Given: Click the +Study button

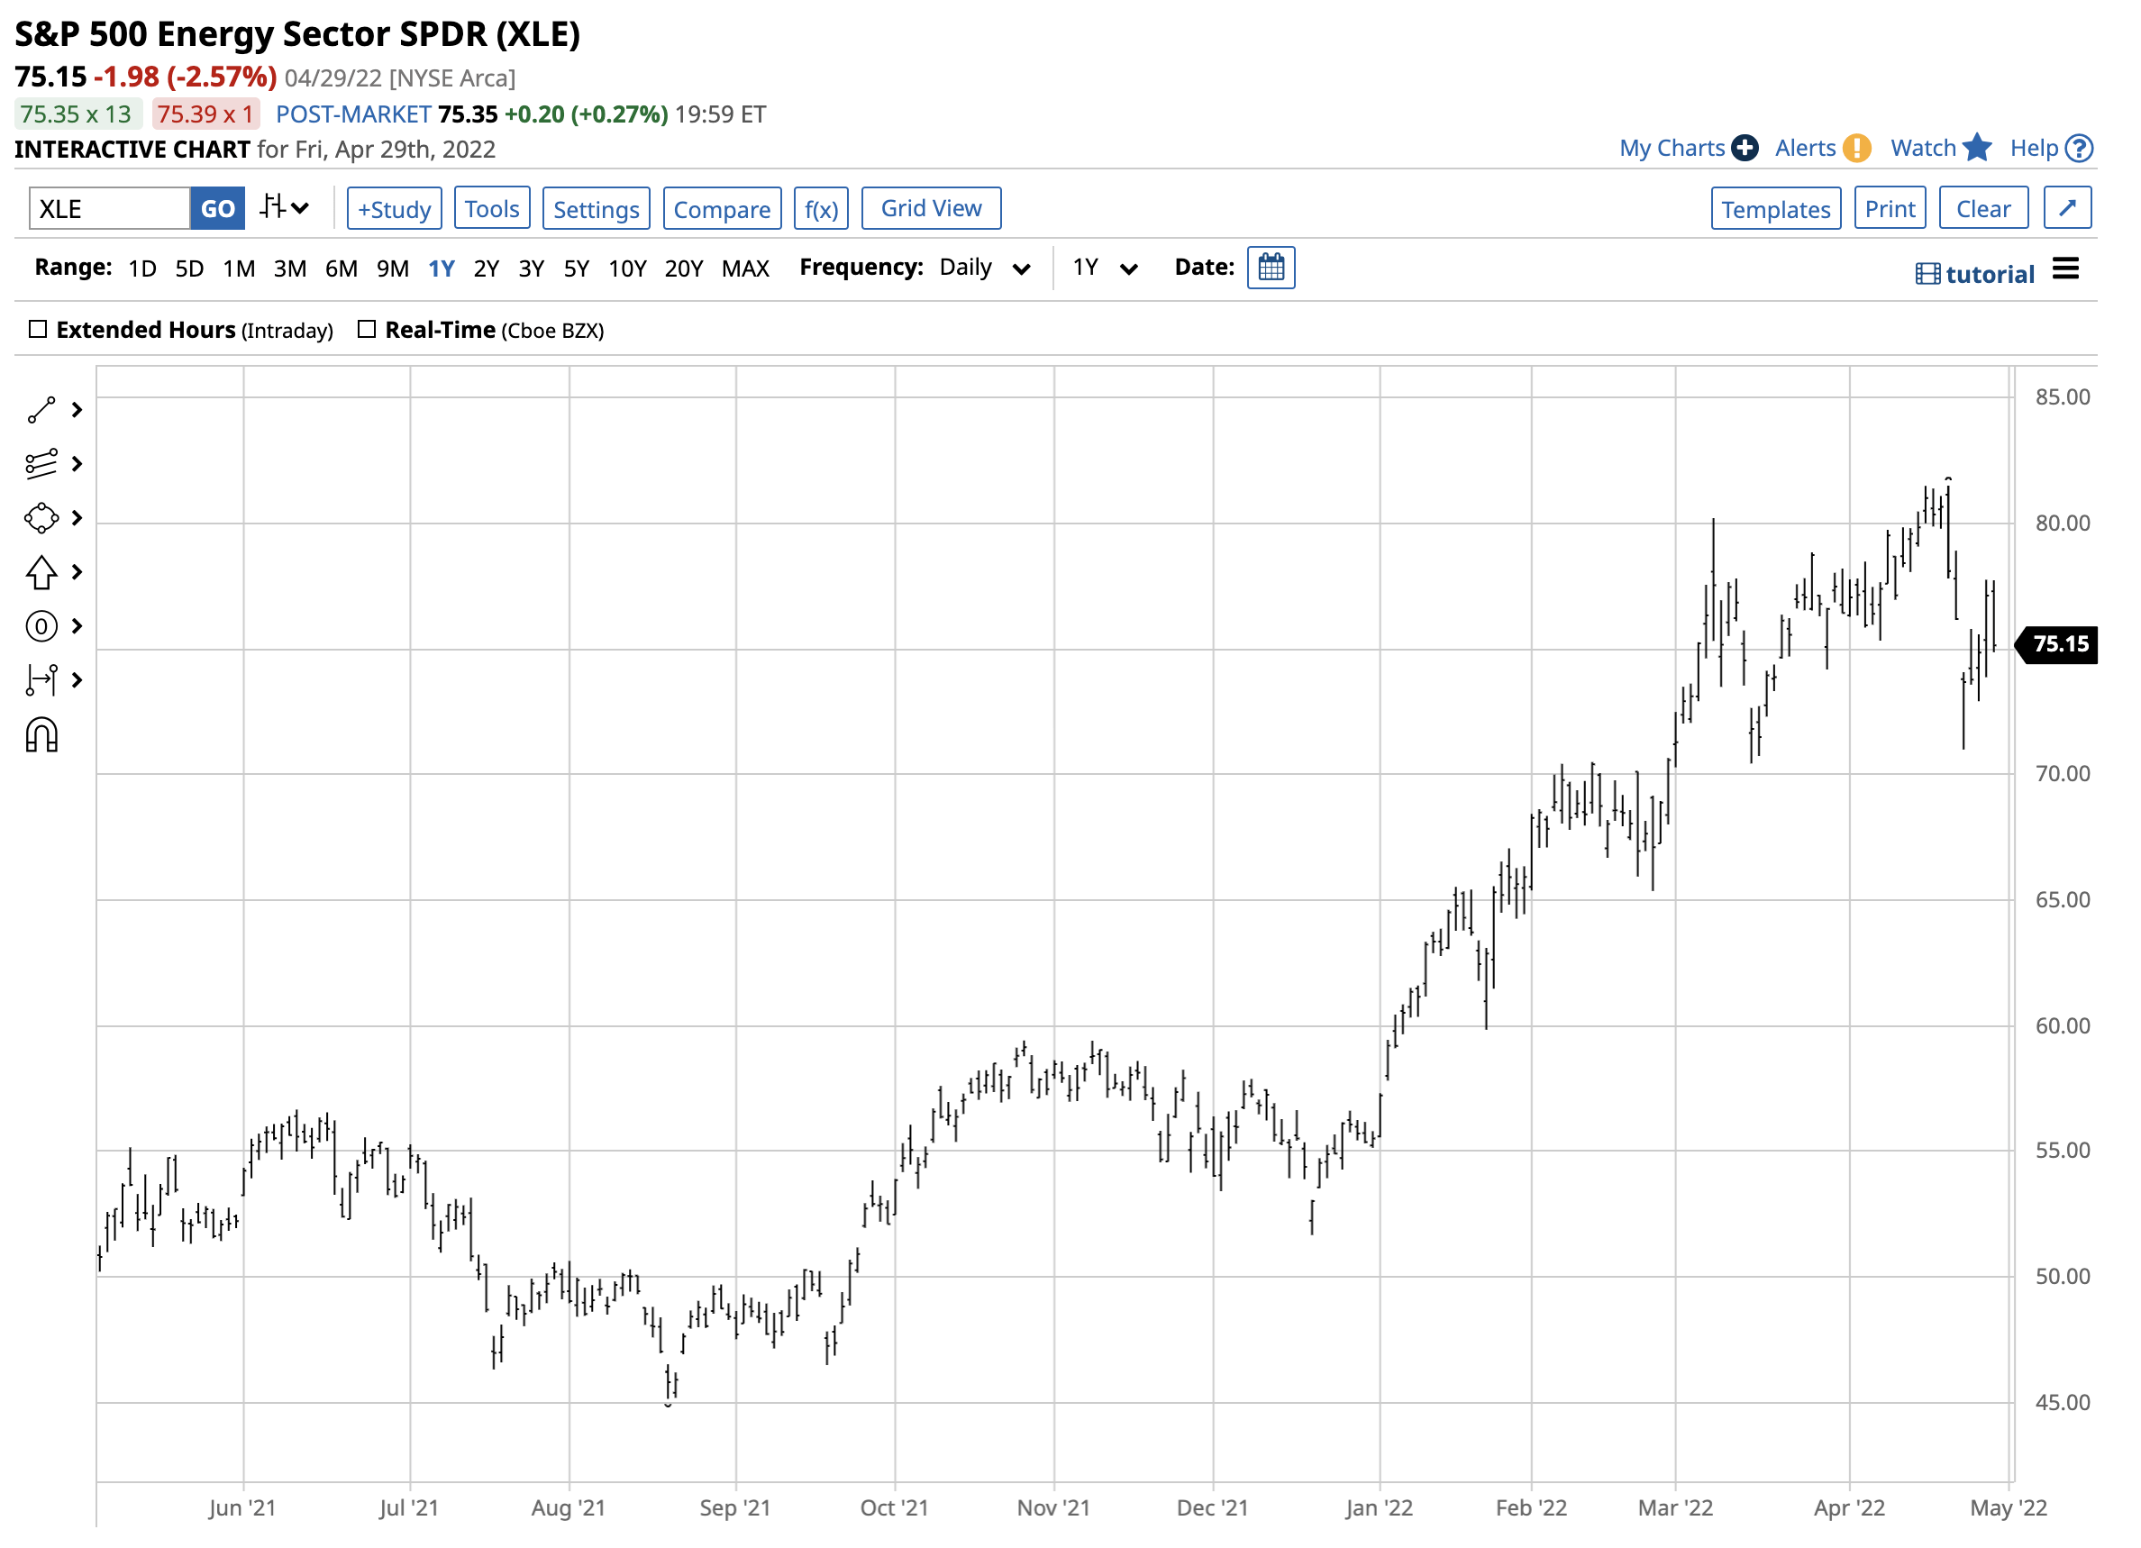Looking at the screenshot, I should 395,209.
